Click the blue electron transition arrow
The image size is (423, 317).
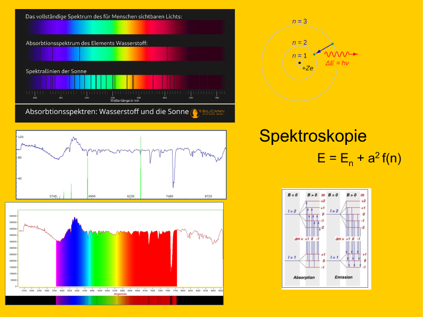(x=323, y=48)
